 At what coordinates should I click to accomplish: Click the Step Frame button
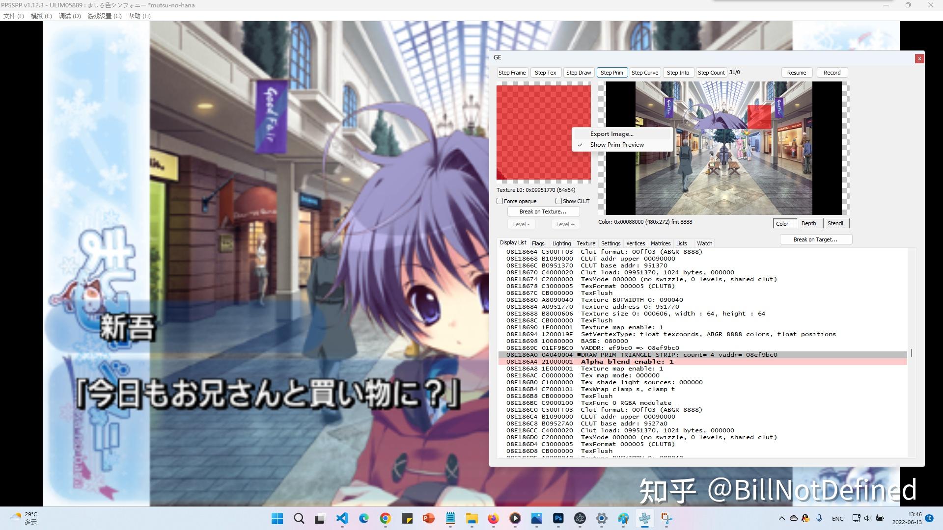[x=512, y=73]
